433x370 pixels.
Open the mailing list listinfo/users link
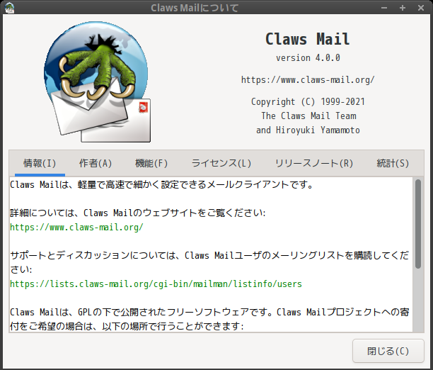156,284
